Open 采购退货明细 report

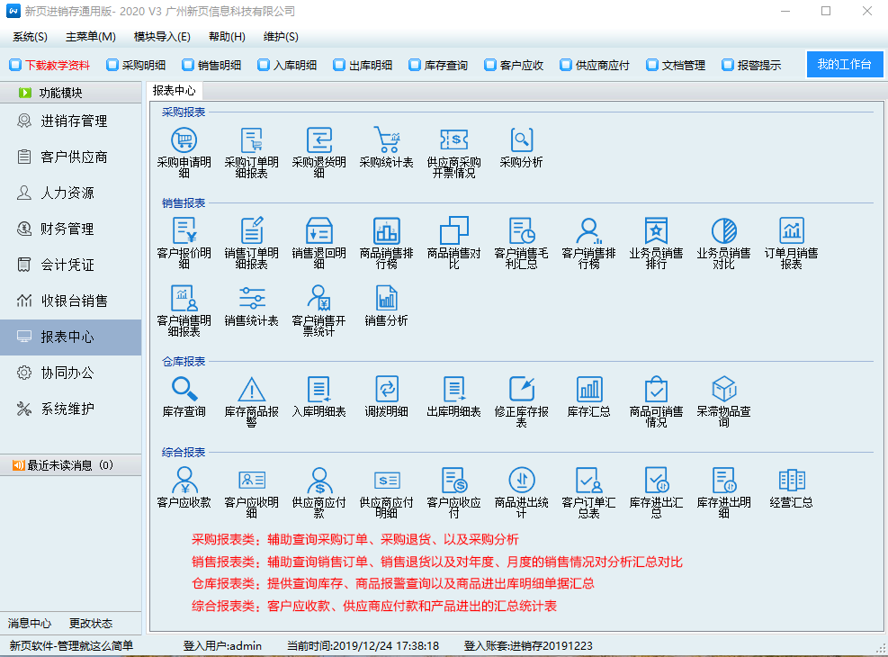pyautogui.click(x=318, y=139)
